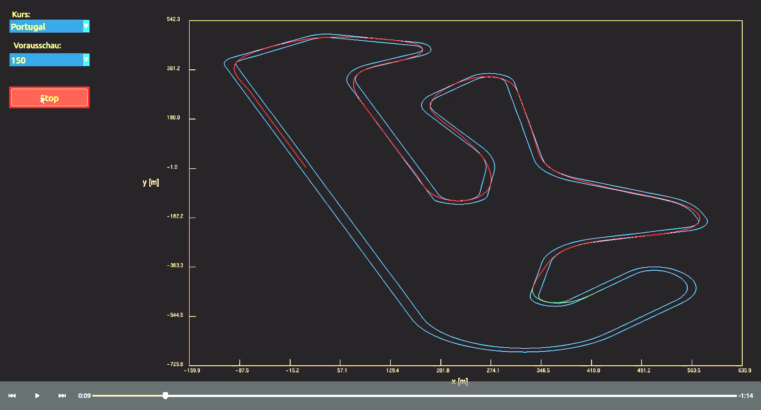Image resolution: width=761 pixels, height=410 pixels.
Task: Click the red Stop button
Action: coord(49,98)
